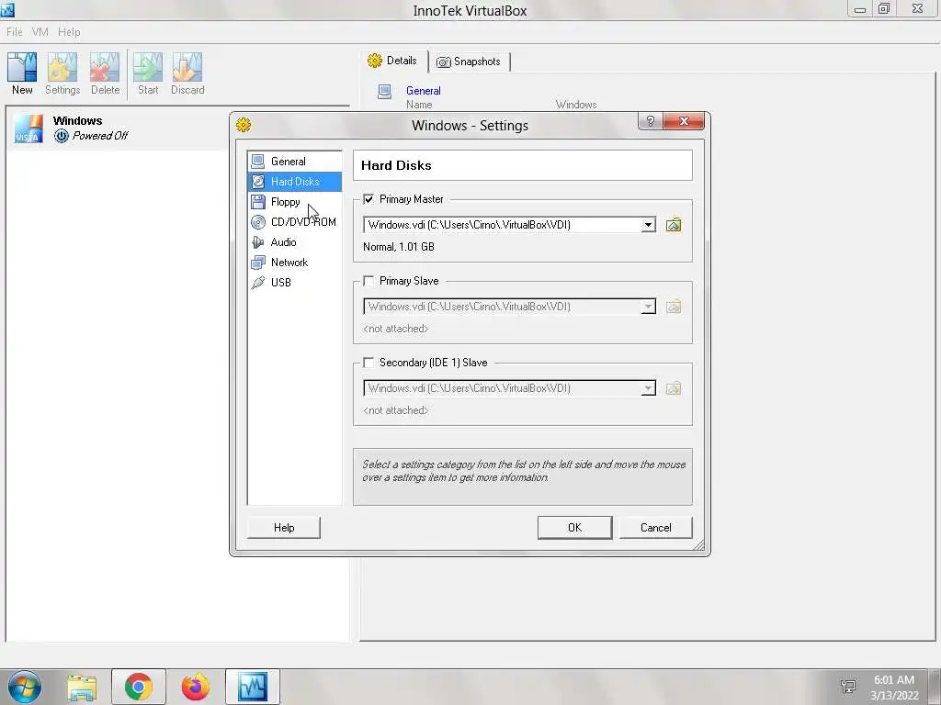Open Network settings category
Screen dimensions: 941x705
tap(295, 262)
